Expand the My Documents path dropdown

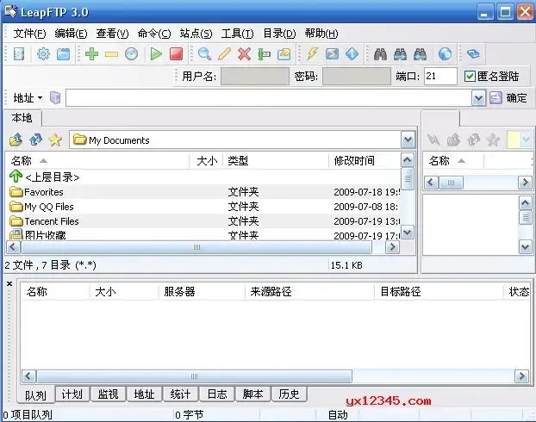(408, 140)
